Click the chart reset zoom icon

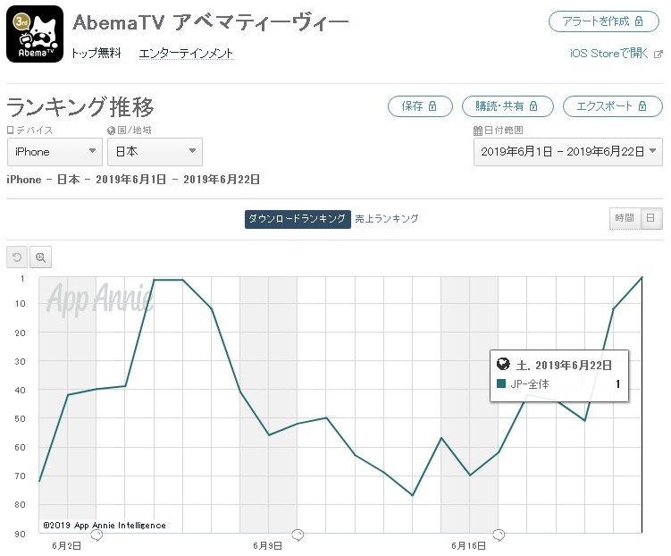pos(17,257)
